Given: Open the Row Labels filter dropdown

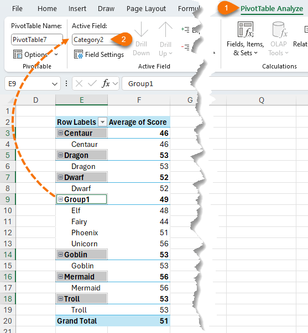Looking at the screenshot, I should 102,122.
